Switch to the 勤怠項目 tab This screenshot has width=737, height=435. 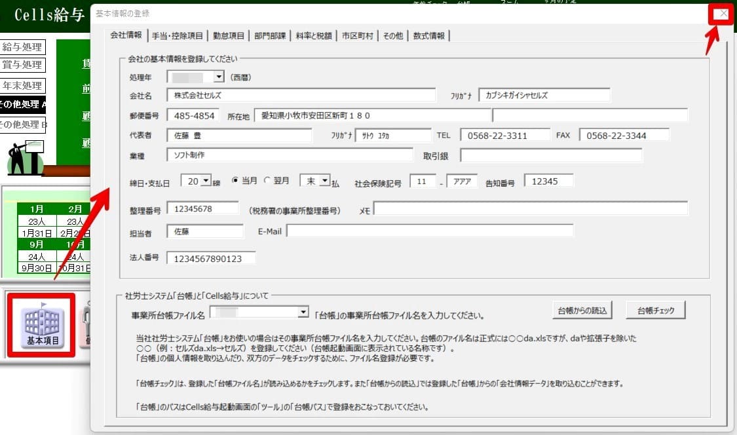229,36
